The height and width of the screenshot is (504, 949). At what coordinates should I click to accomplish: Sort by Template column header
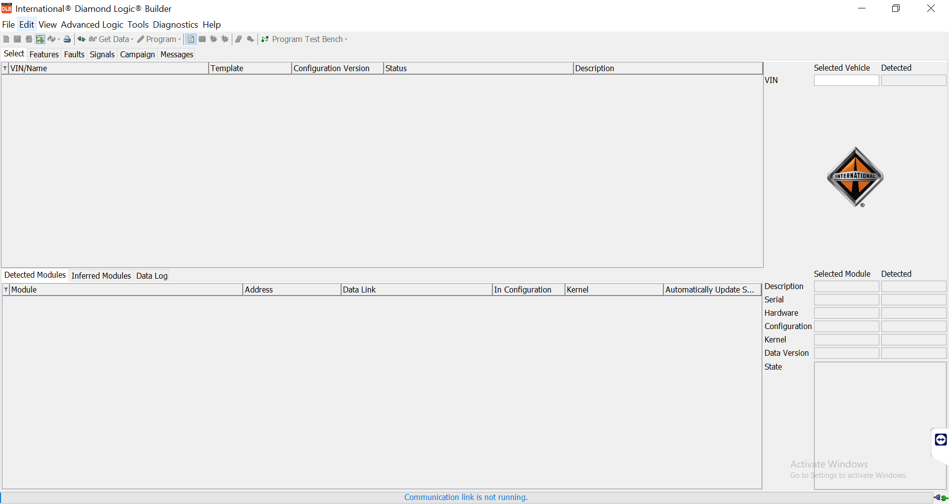click(x=250, y=68)
